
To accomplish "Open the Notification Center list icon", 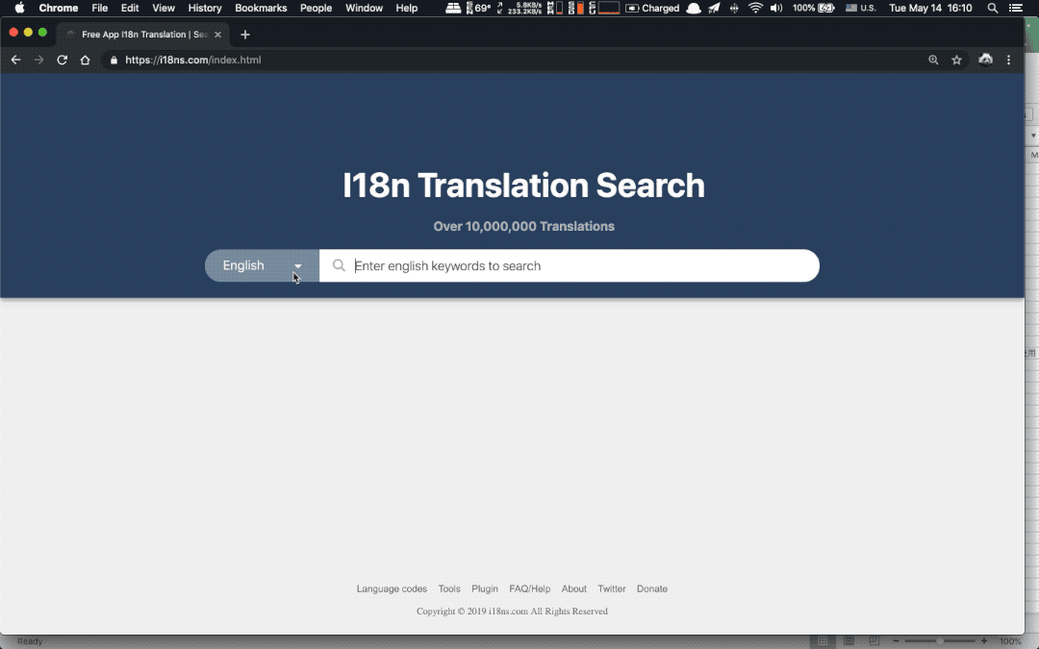I will coord(1015,8).
